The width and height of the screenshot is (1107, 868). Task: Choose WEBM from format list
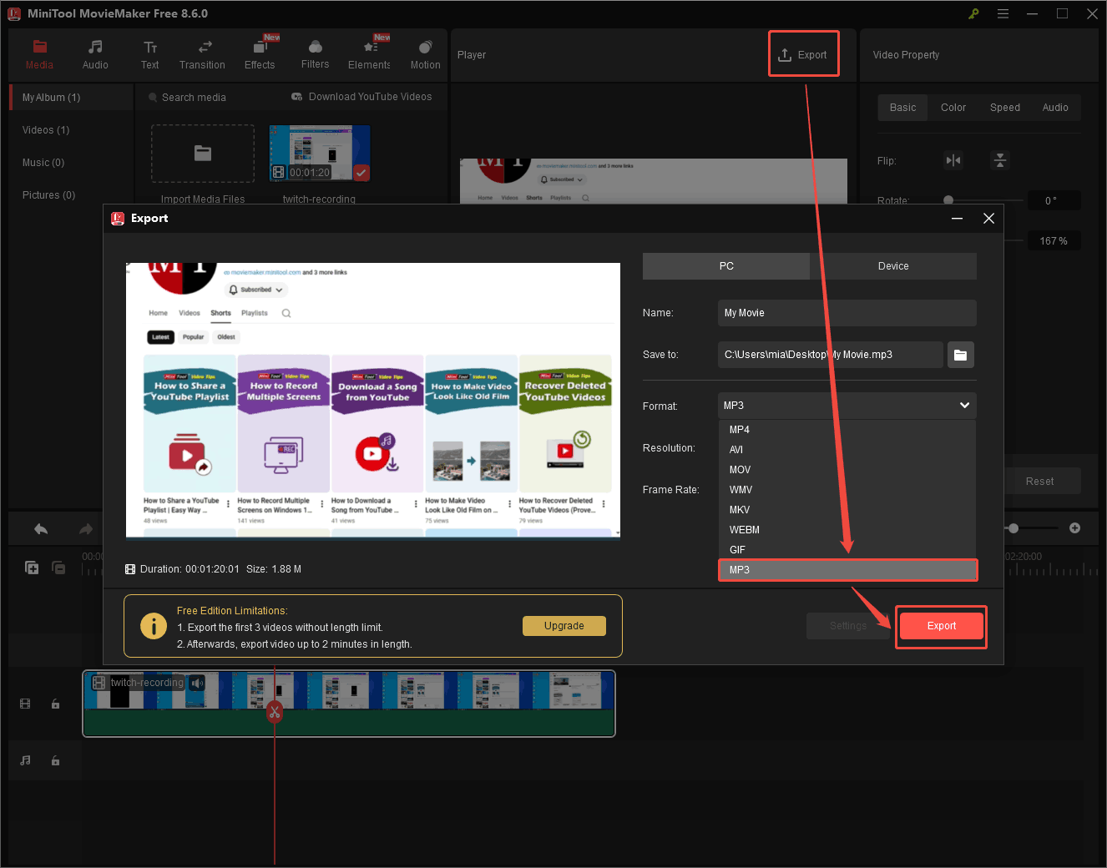coord(847,530)
